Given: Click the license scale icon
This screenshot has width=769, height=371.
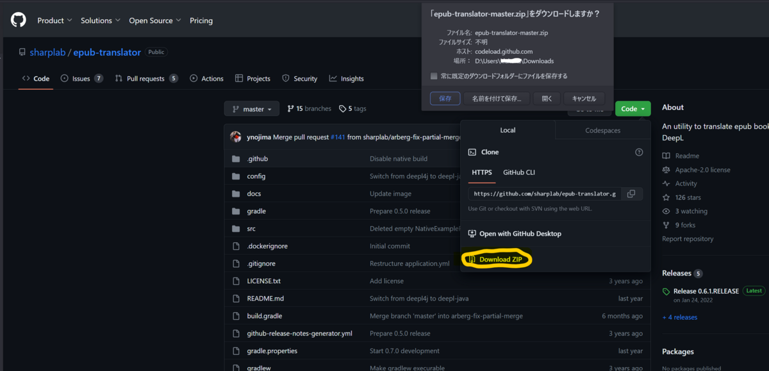Looking at the screenshot, I should tap(666, 170).
